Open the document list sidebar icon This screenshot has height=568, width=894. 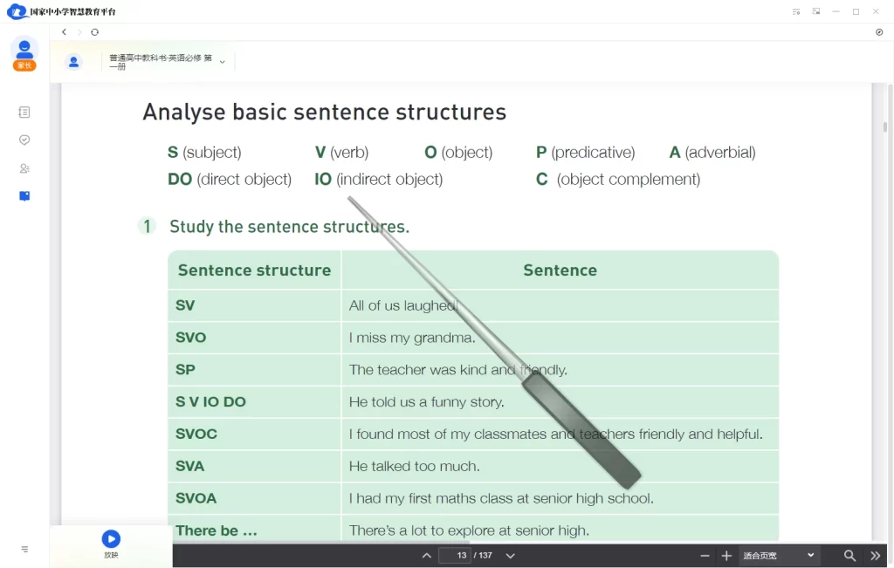point(24,113)
